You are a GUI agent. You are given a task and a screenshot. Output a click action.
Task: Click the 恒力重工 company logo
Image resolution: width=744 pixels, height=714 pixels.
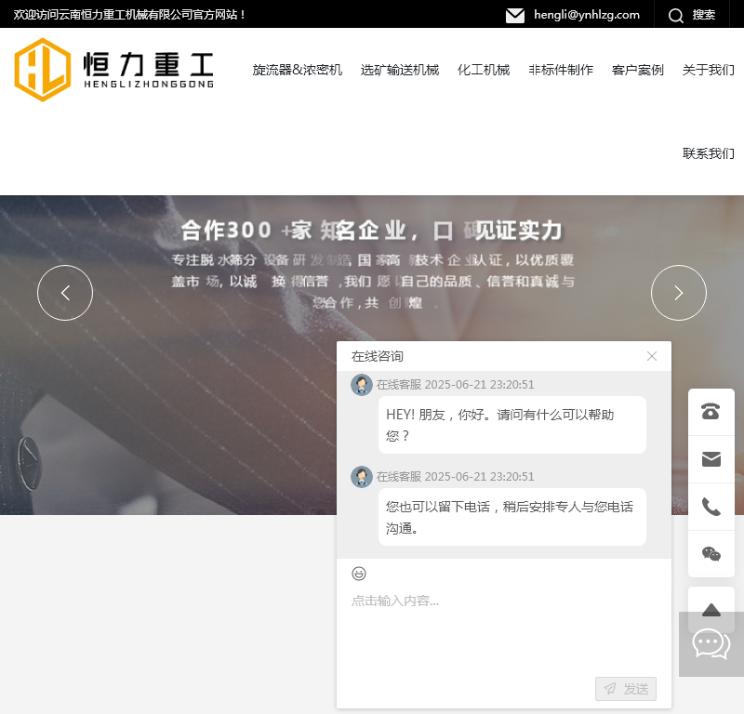click(113, 70)
